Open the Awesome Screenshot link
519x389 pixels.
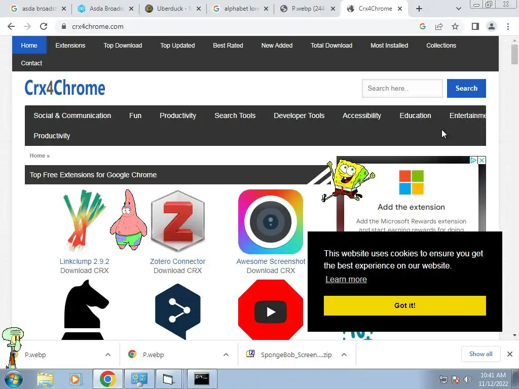271,261
